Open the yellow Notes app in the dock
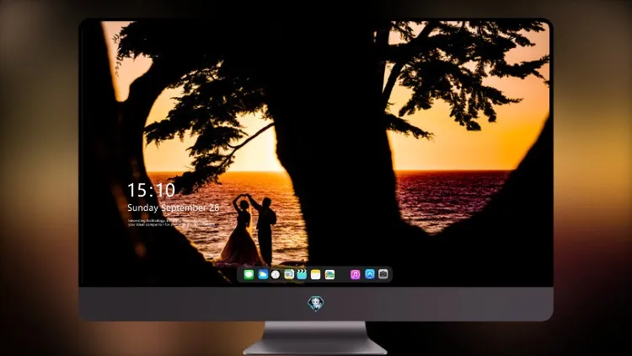The image size is (632, 356). coord(316,274)
